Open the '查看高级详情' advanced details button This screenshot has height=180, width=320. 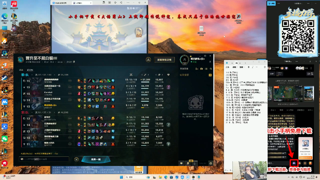coord(164,60)
